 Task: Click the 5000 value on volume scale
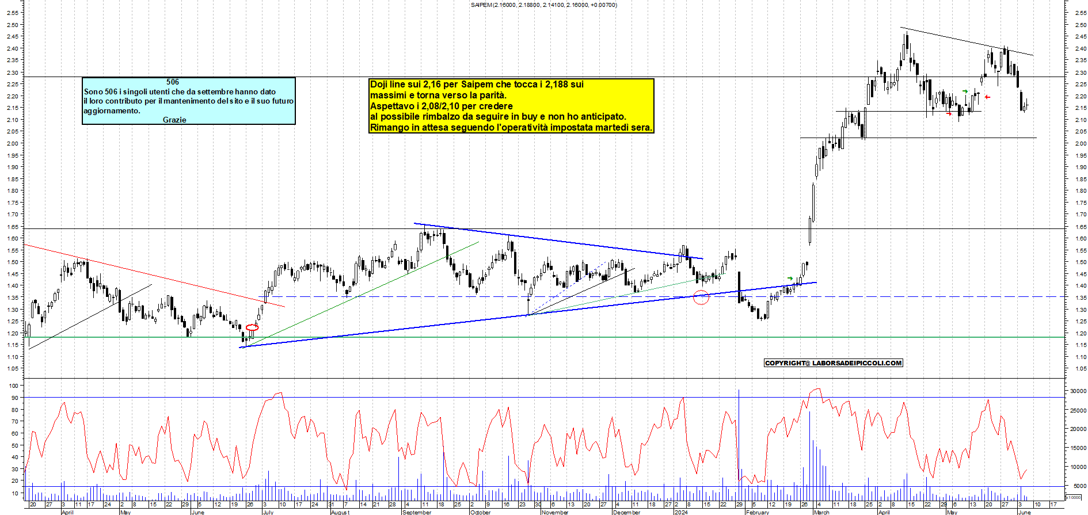1079,486
